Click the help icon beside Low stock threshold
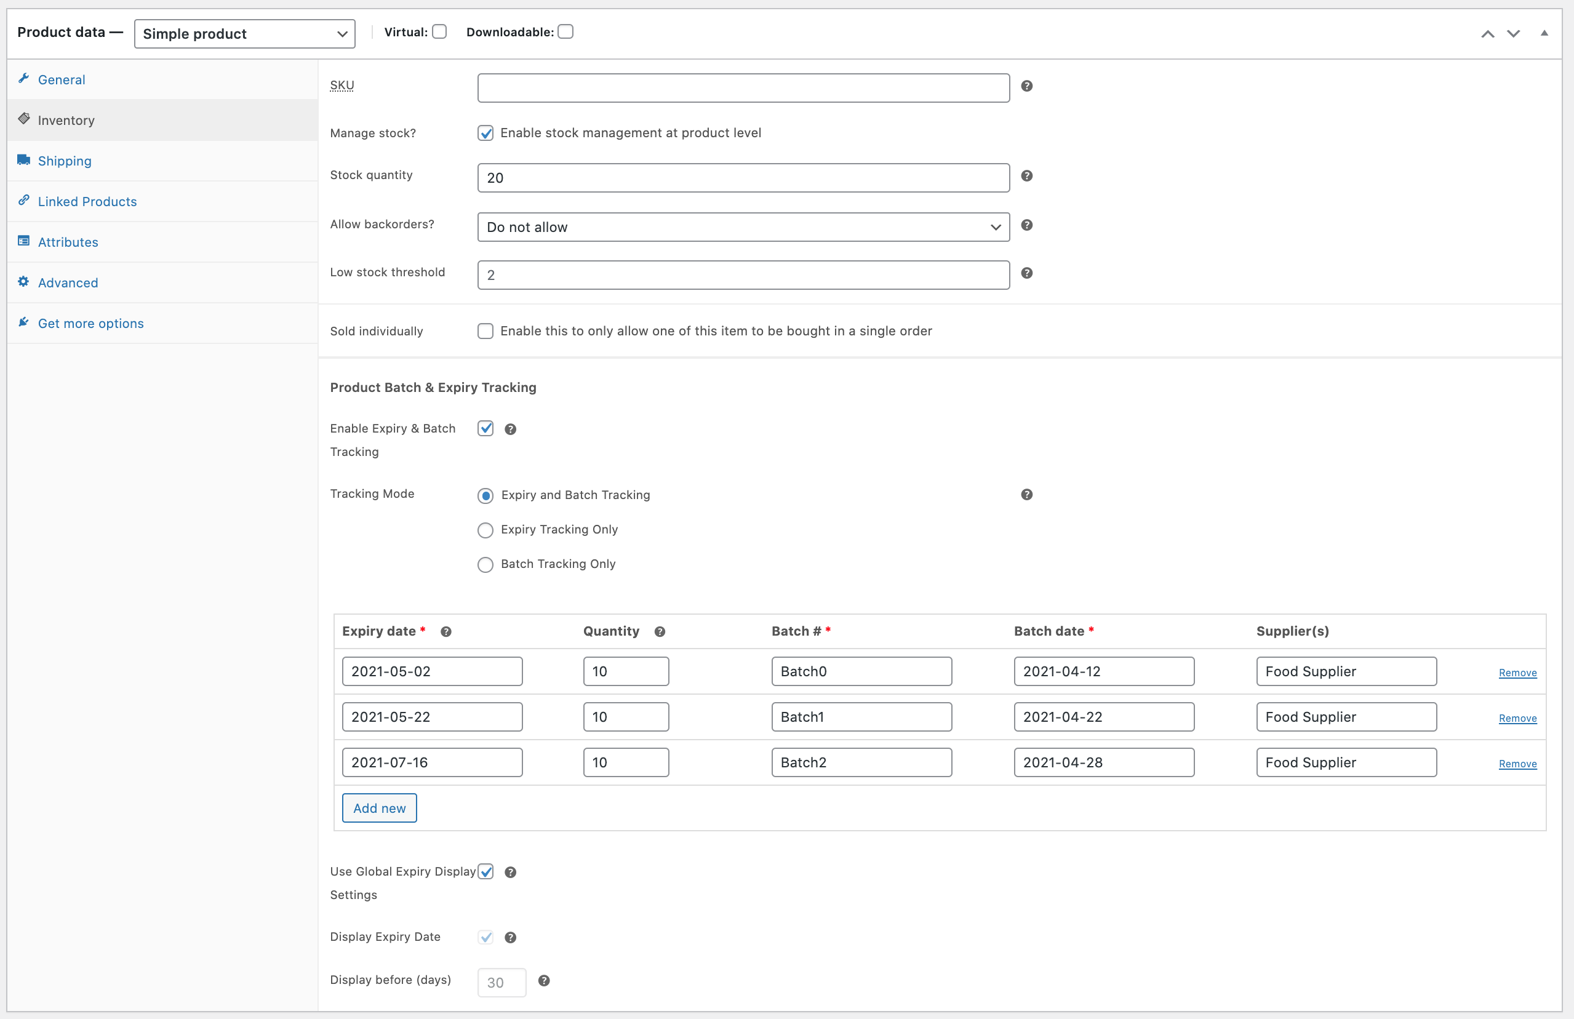This screenshot has width=1574, height=1019. click(x=1026, y=273)
